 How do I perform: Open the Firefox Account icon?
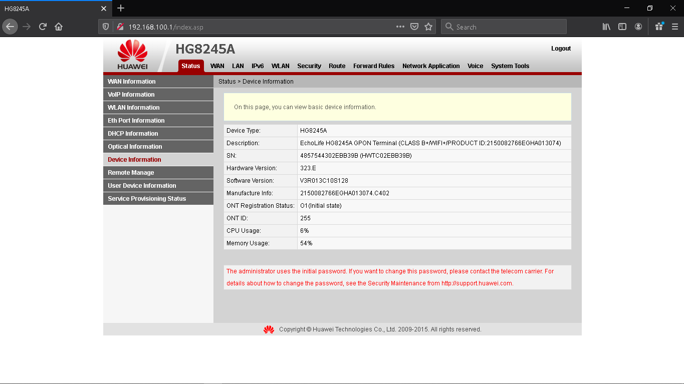[638, 26]
